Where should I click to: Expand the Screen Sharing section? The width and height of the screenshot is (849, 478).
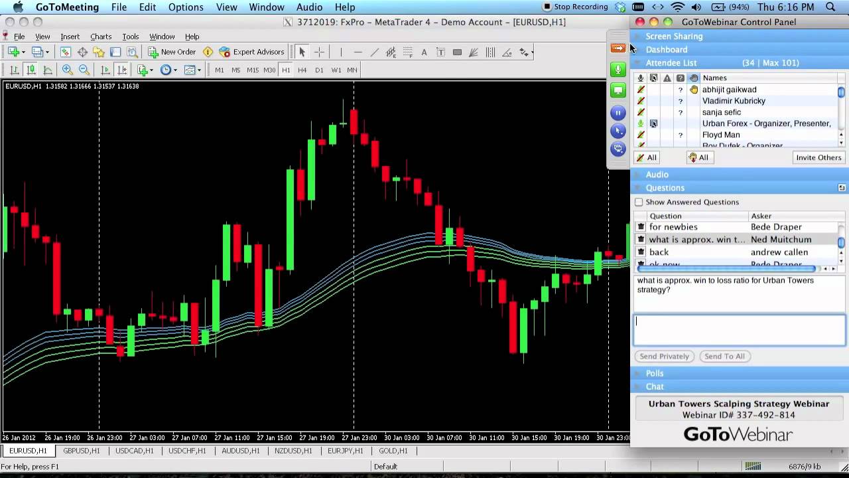coord(740,37)
